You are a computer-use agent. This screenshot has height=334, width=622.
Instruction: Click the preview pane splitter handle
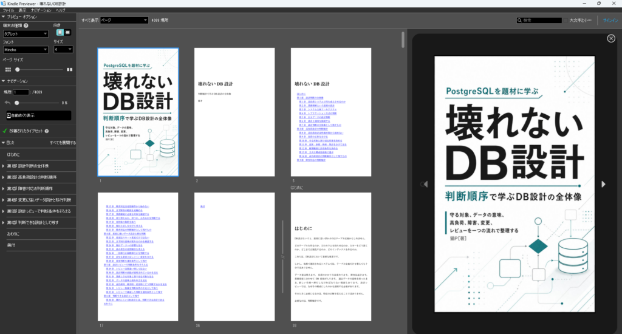tap(283, 257)
